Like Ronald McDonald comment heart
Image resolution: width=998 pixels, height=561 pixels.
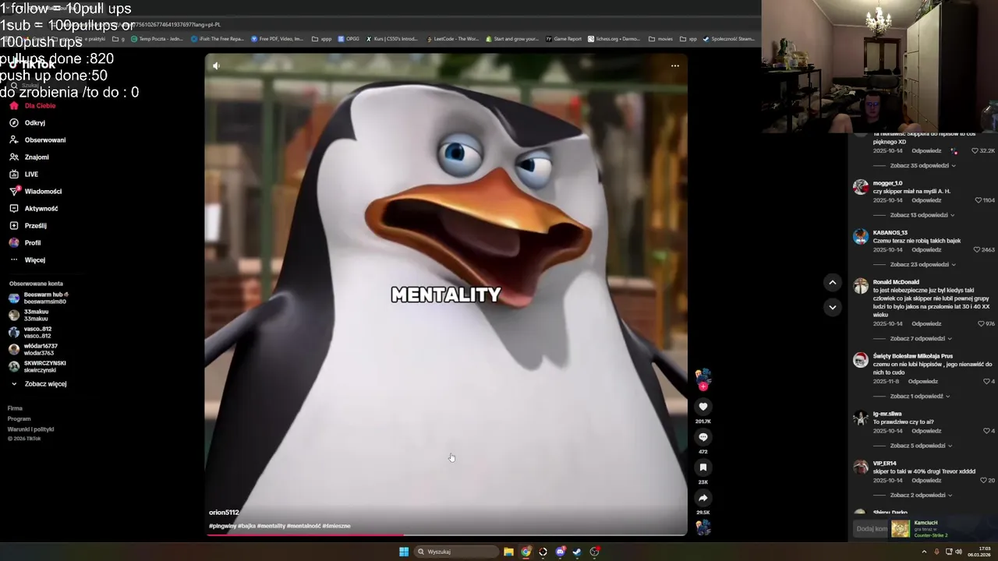(x=982, y=323)
